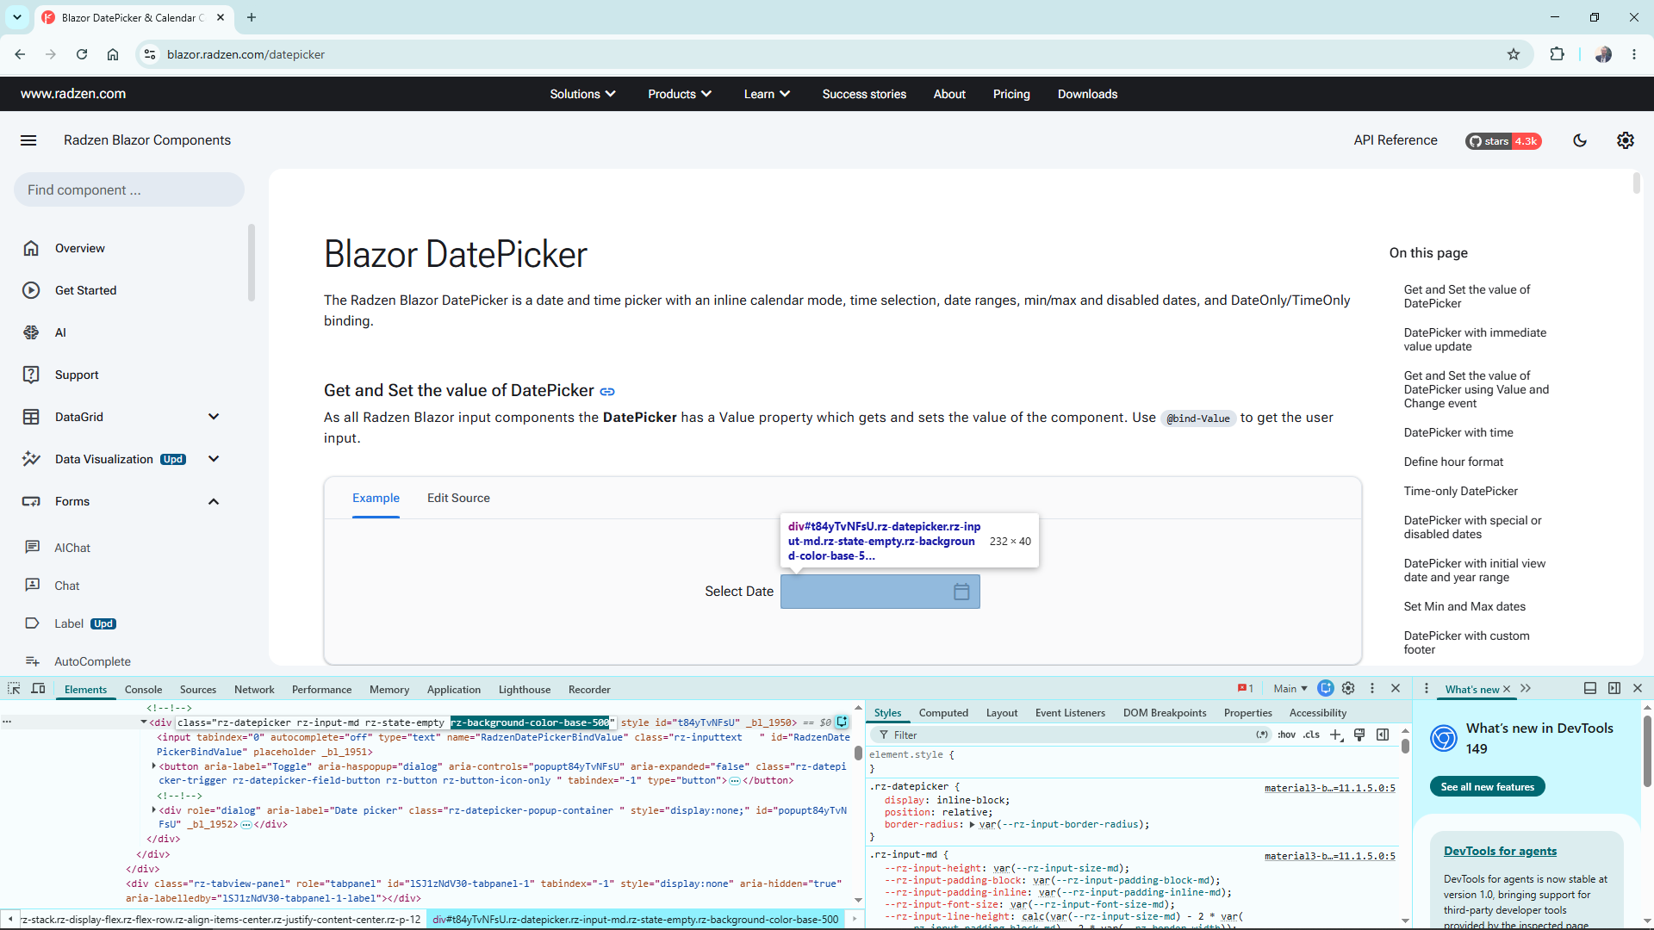Image resolution: width=1654 pixels, height=930 pixels.
Task: Open the Event Listeners tab
Action: tap(1070, 713)
